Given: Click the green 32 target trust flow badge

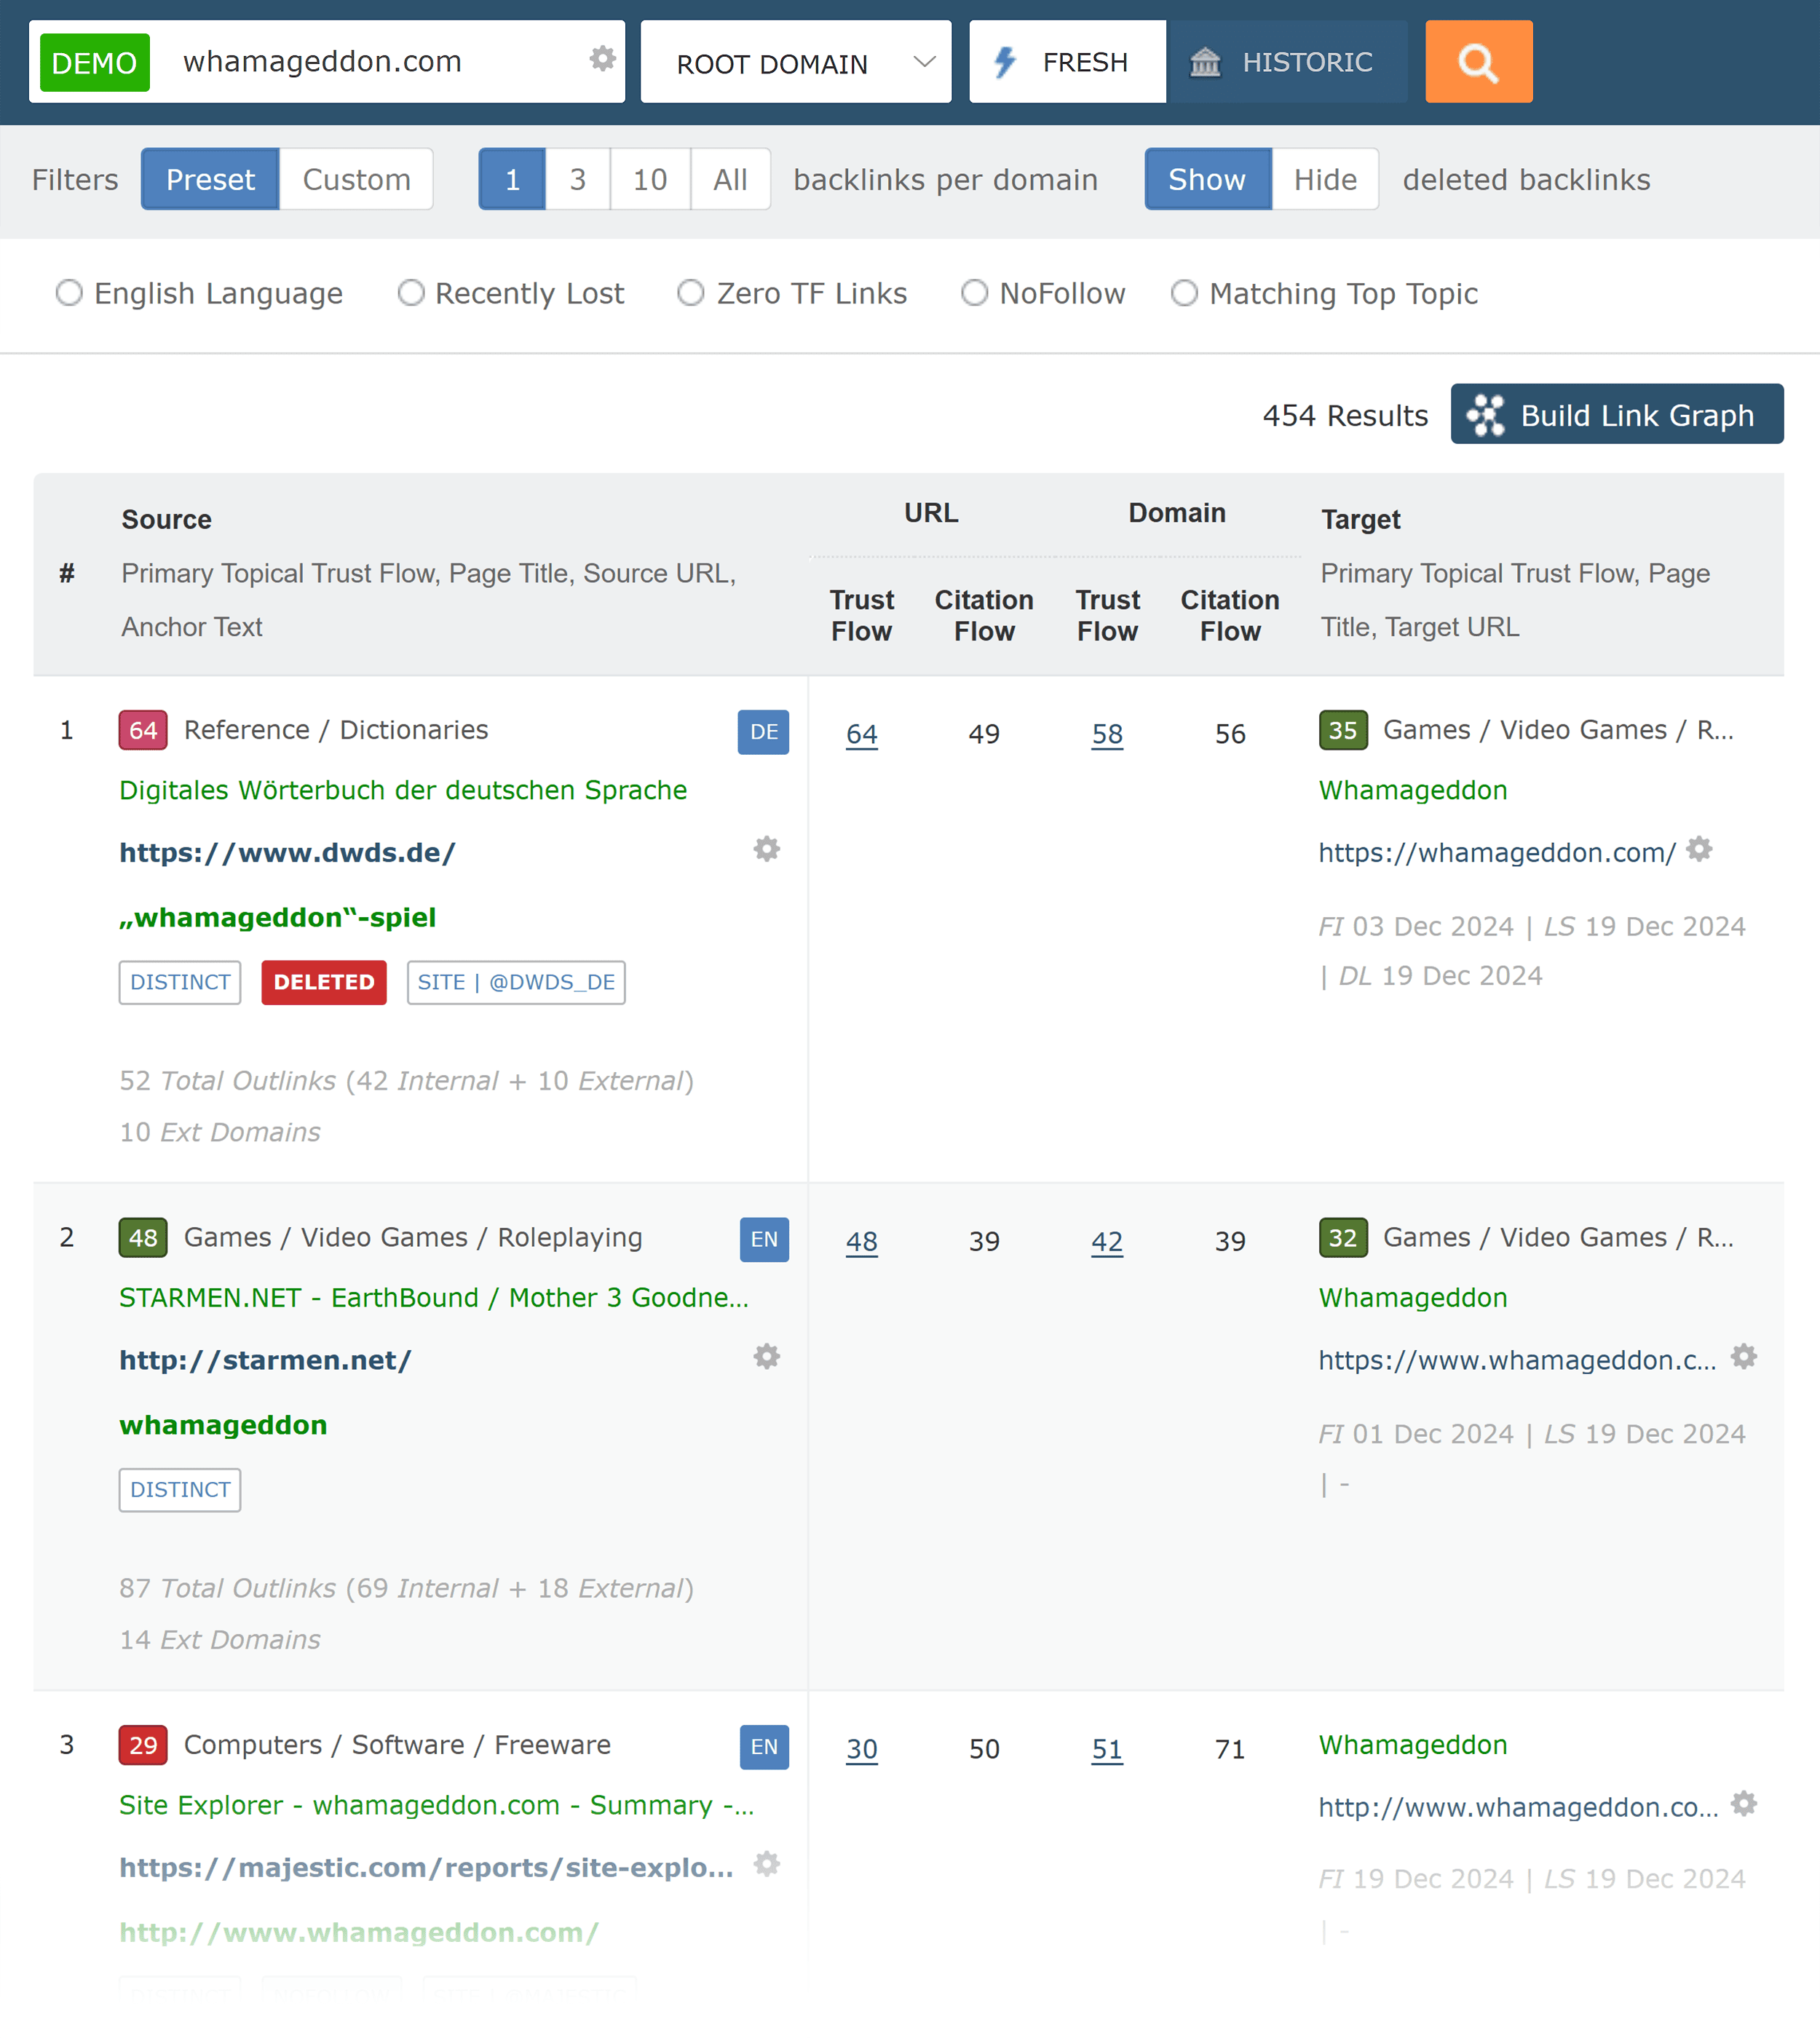Looking at the screenshot, I should (1343, 1237).
